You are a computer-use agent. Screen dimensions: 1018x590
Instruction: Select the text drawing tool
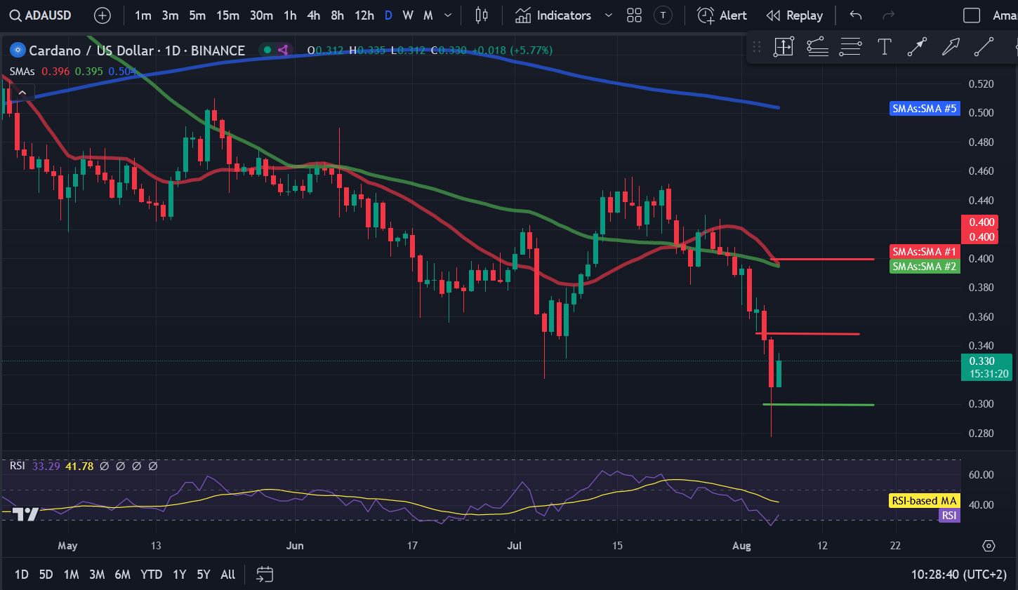(x=885, y=47)
